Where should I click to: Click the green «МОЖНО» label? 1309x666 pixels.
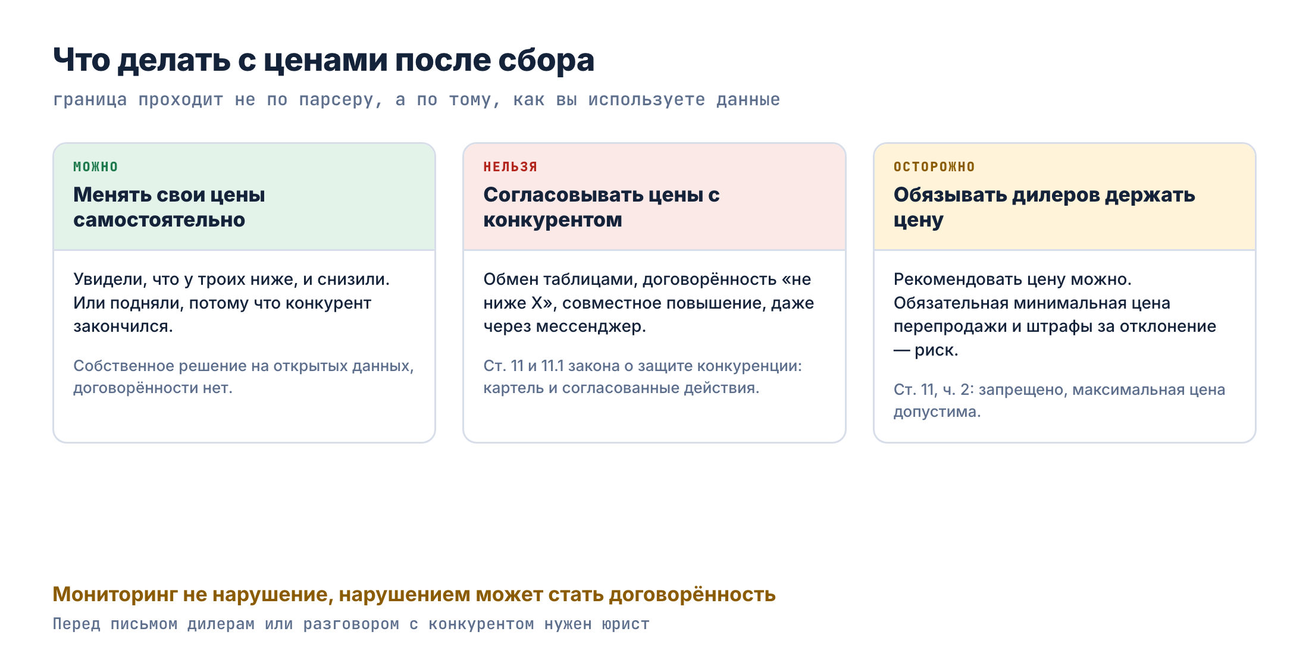point(96,166)
